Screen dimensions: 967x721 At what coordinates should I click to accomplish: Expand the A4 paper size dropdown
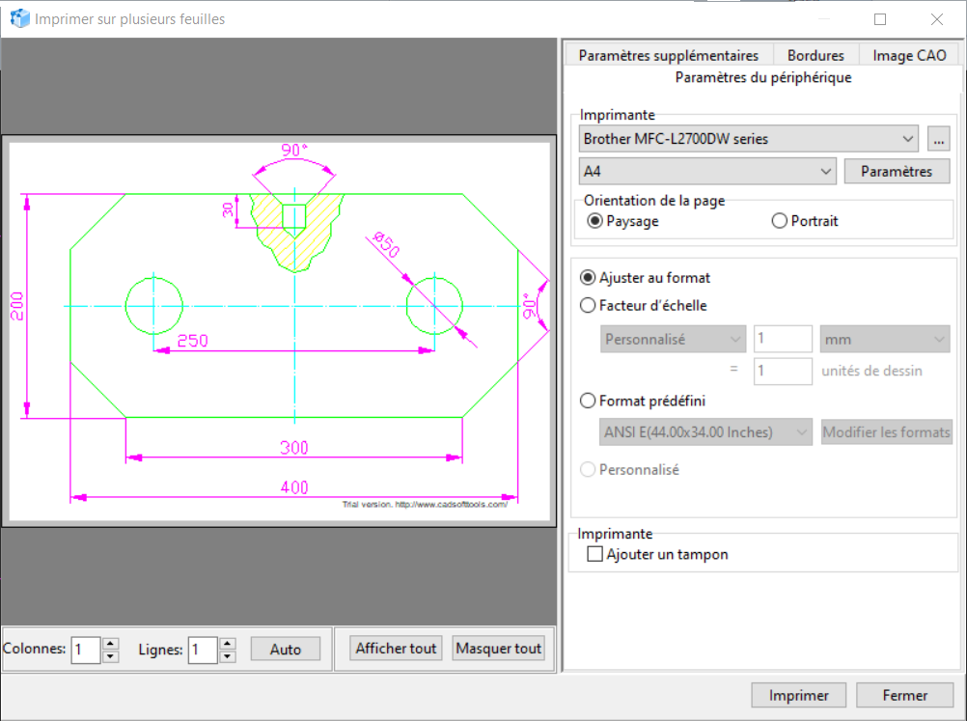point(707,171)
